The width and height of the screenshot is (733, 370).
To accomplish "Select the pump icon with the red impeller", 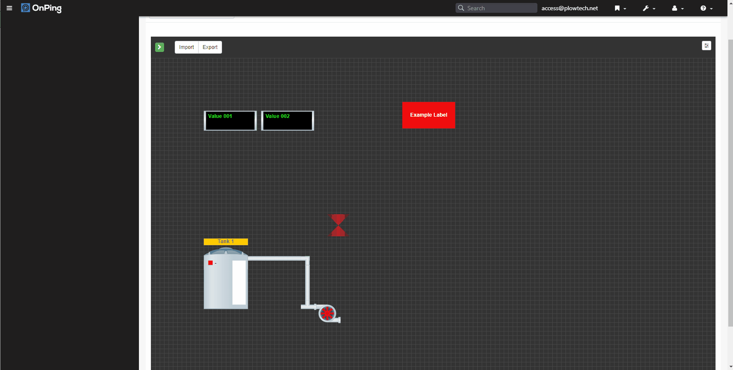I will point(327,314).
